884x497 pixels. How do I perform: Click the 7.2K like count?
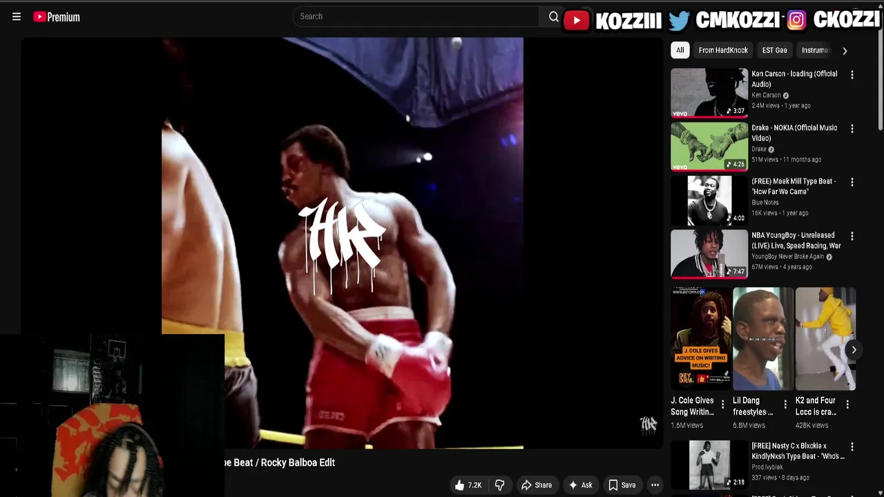474,485
